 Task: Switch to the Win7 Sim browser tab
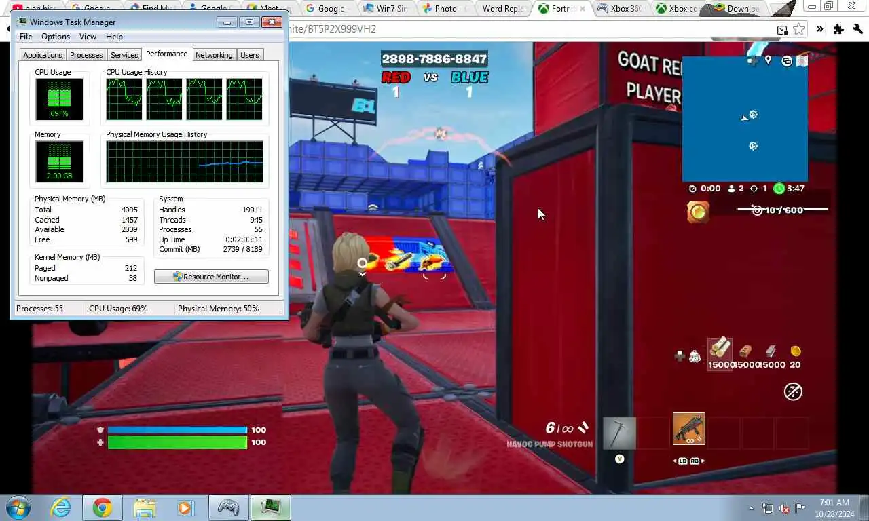[x=386, y=9]
